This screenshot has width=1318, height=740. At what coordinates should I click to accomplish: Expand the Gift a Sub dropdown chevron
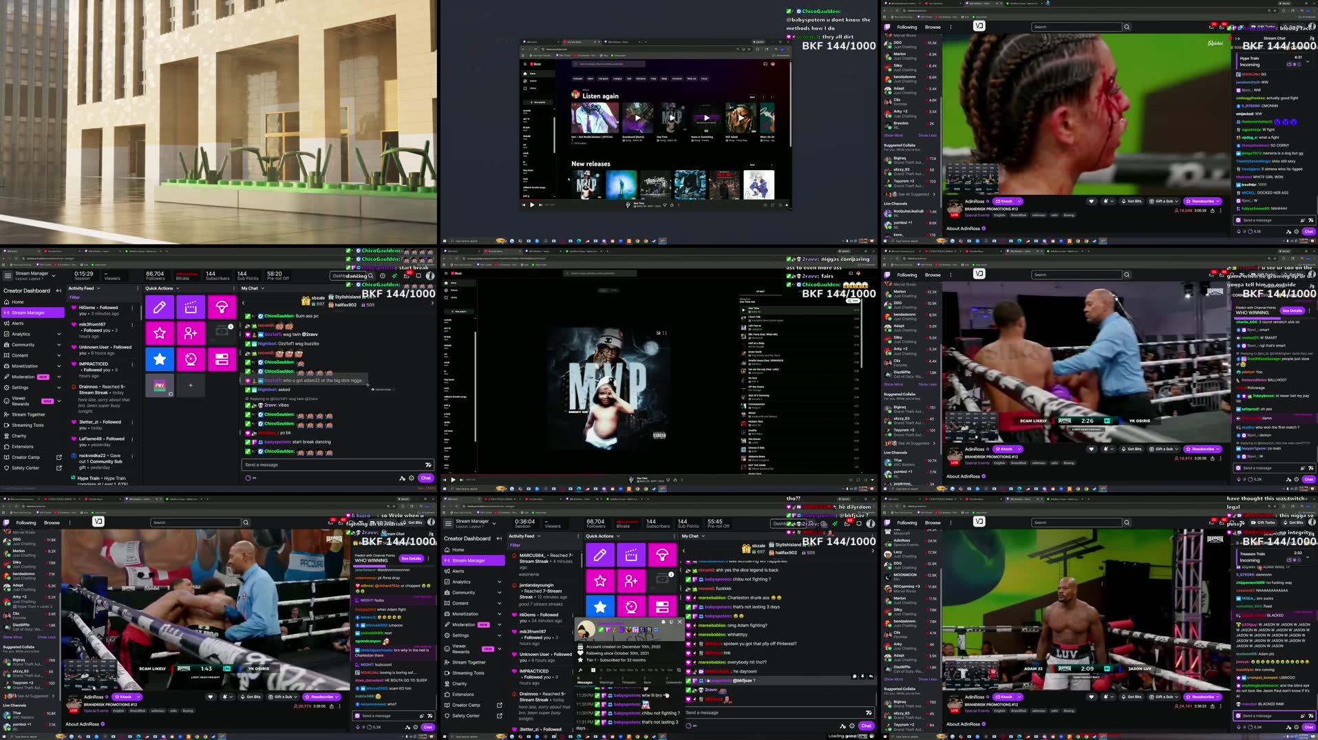coord(1177,201)
